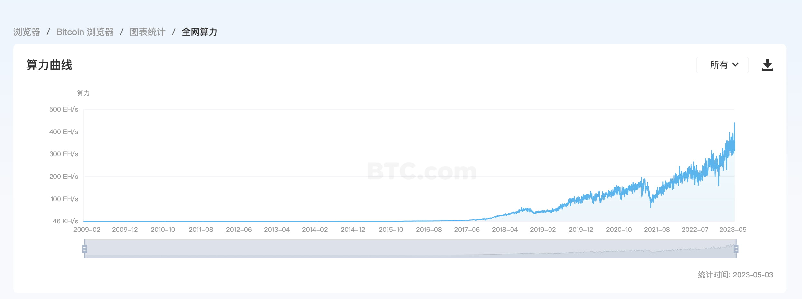
Task: Expand the date range selector options
Action: pos(722,65)
